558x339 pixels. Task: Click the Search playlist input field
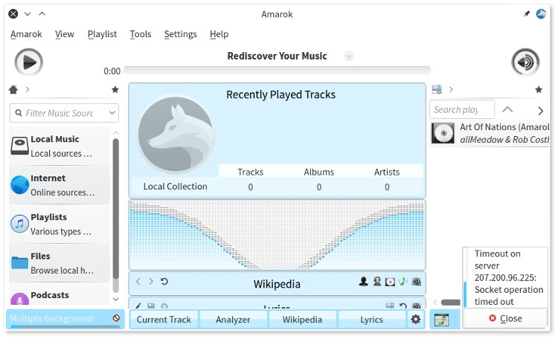click(x=462, y=109)
